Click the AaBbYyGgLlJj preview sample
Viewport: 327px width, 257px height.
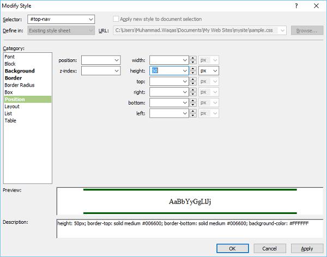190,201
